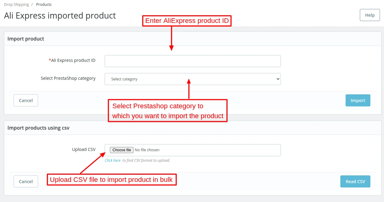This screenshot has height=202, width=384.
Task: Click the Import products using csv header
Action: (38, 127)
